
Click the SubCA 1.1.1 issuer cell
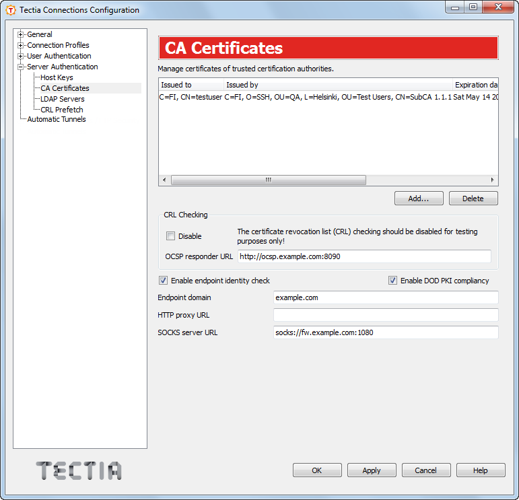(x=338, y=98)
